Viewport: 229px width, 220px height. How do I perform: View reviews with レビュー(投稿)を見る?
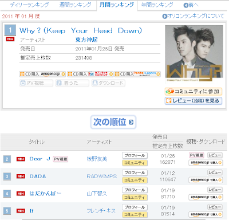point(194,101)
